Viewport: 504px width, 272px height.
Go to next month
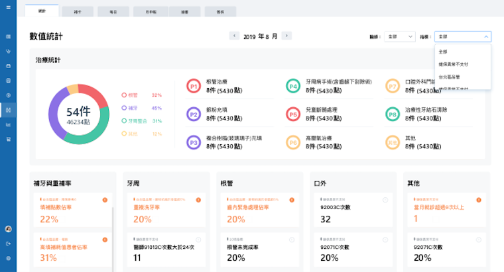click(x=286, y=36)
